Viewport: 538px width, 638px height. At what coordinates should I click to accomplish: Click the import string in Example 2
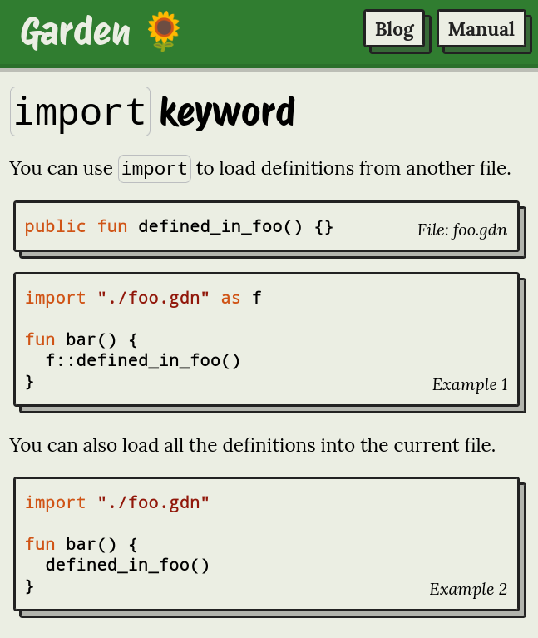pos(153,502)
